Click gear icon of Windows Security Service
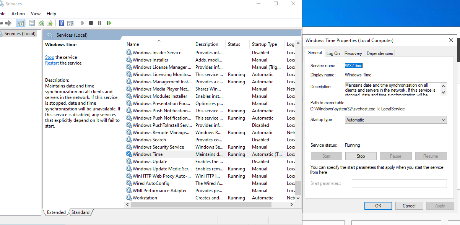The width and height of the screenshot is (460, 225). [129, 147]
